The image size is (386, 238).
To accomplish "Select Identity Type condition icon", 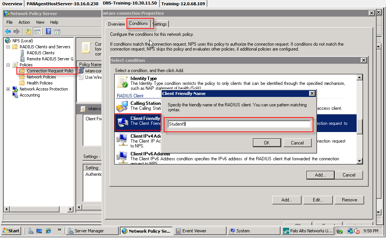I will click(123, 82).
